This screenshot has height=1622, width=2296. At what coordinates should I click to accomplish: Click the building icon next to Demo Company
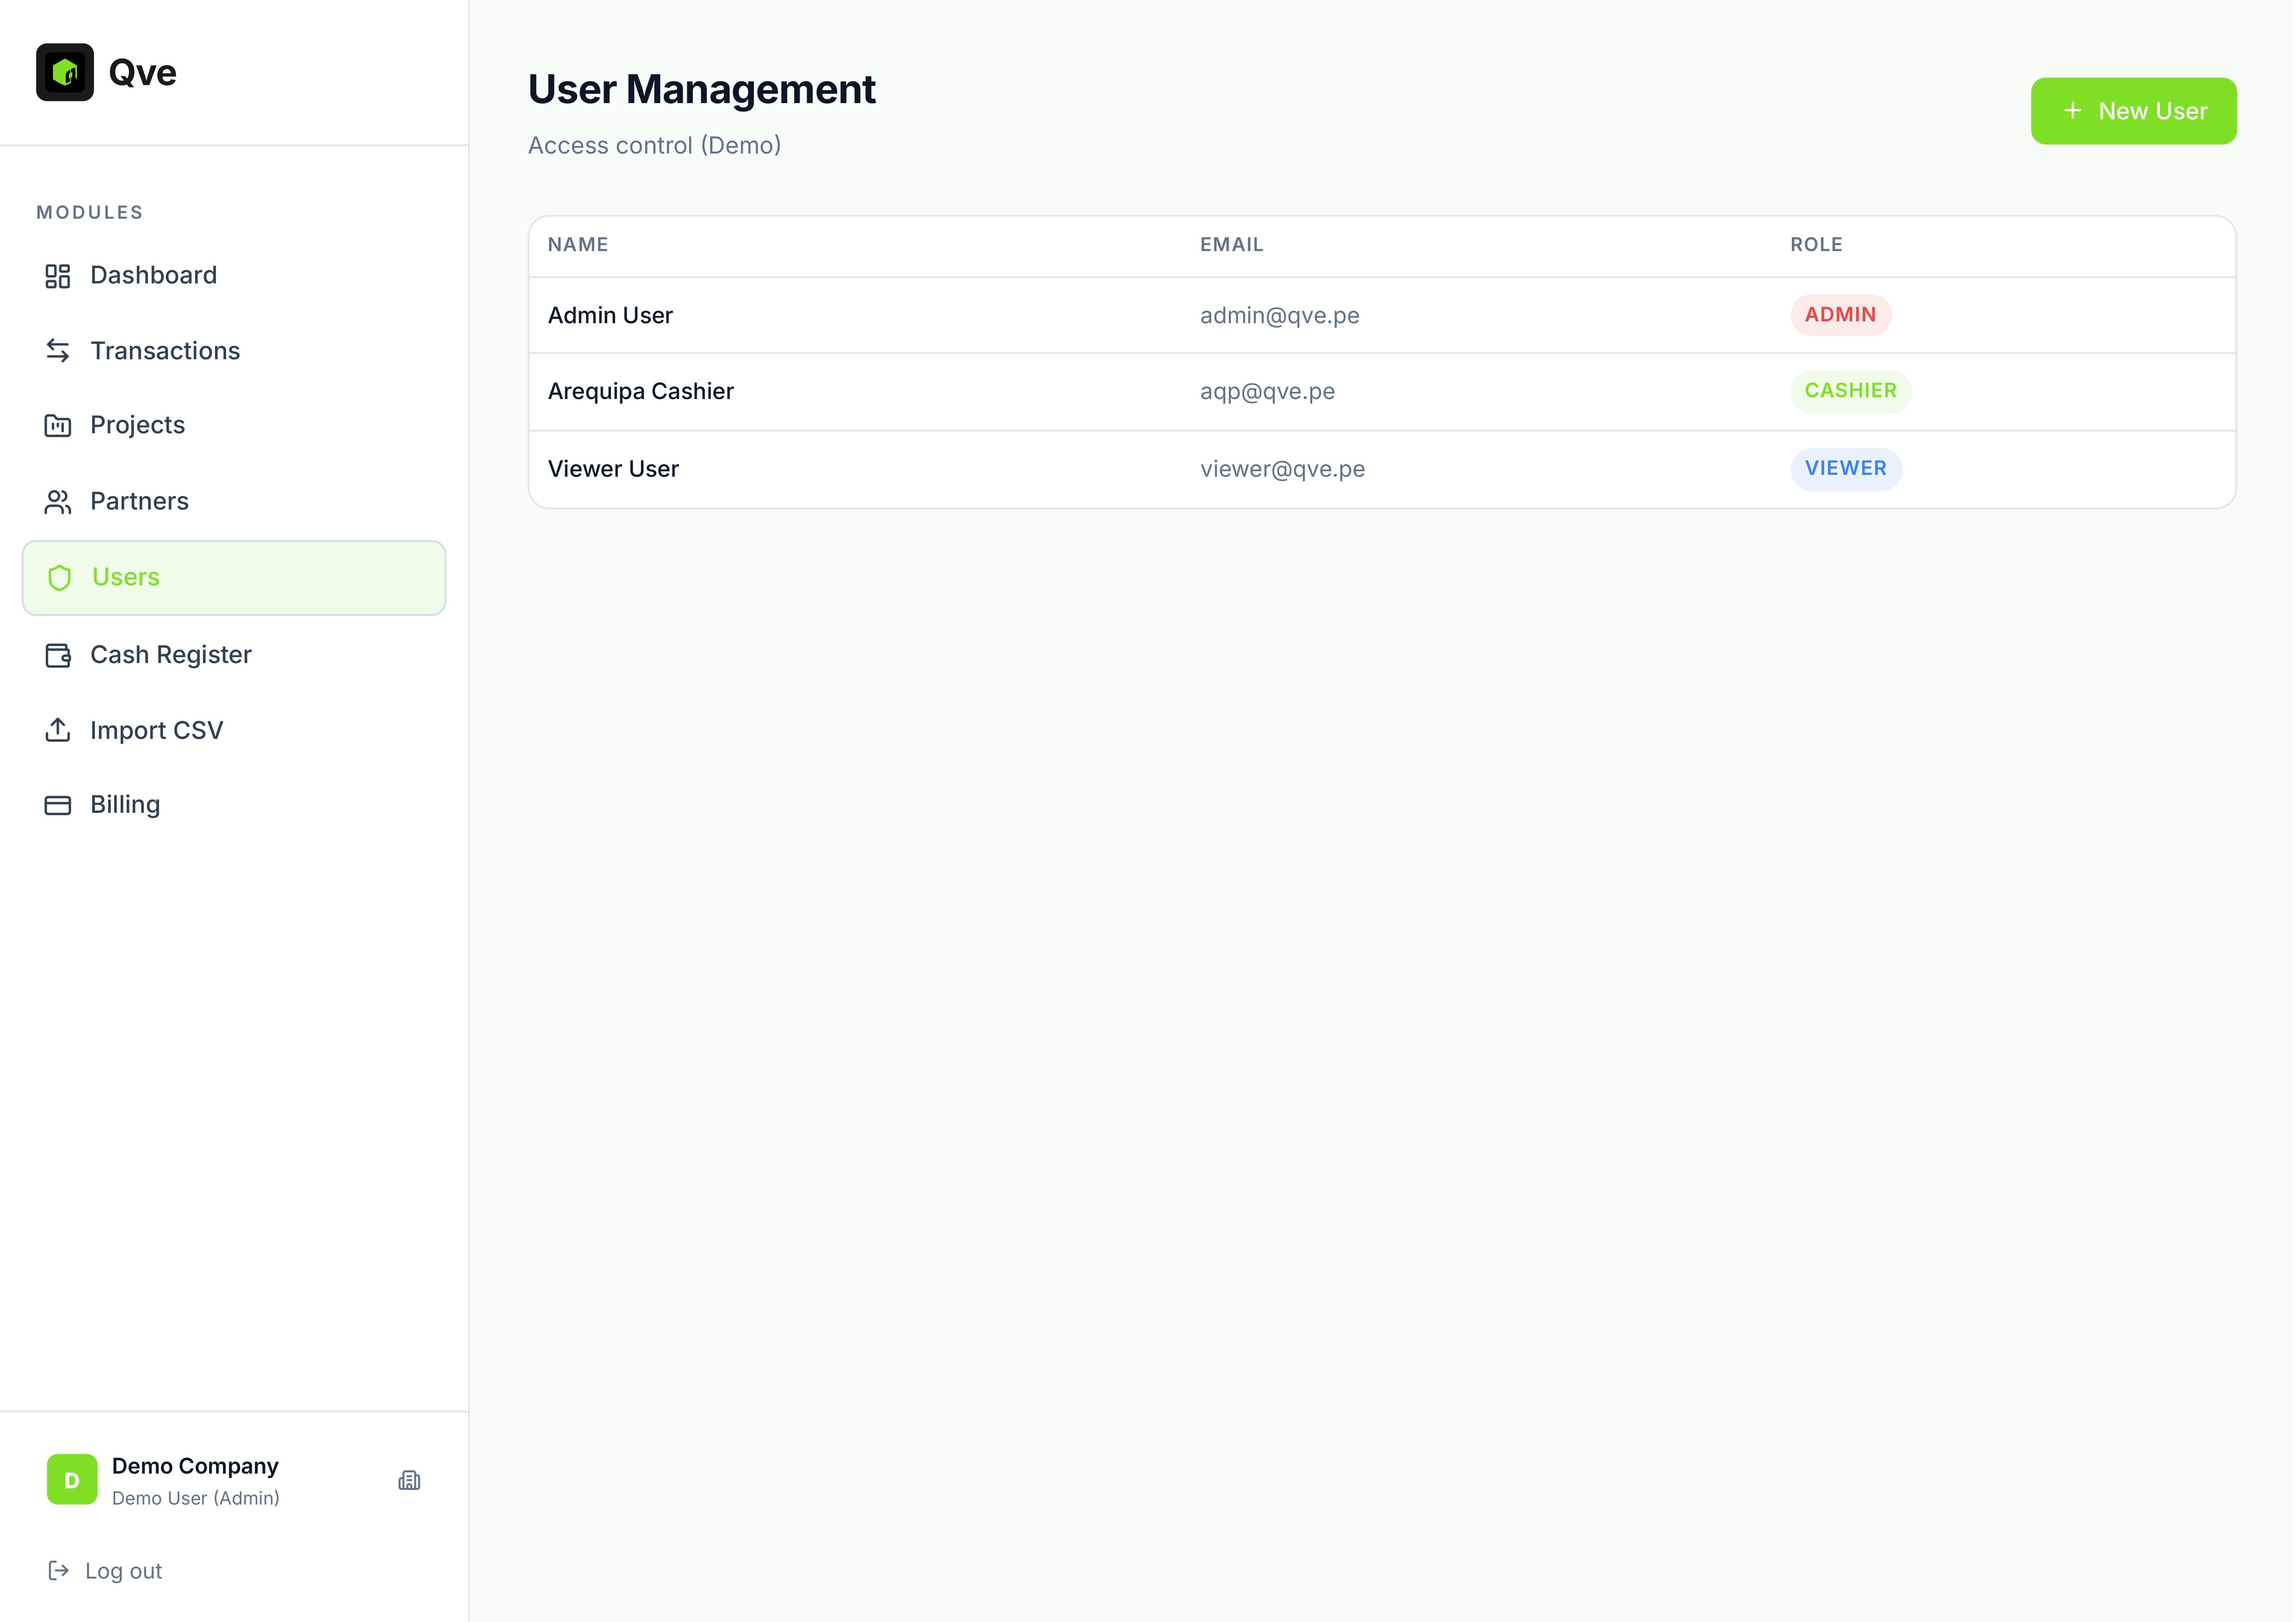pyautogui.click(x=410, y=1480)
